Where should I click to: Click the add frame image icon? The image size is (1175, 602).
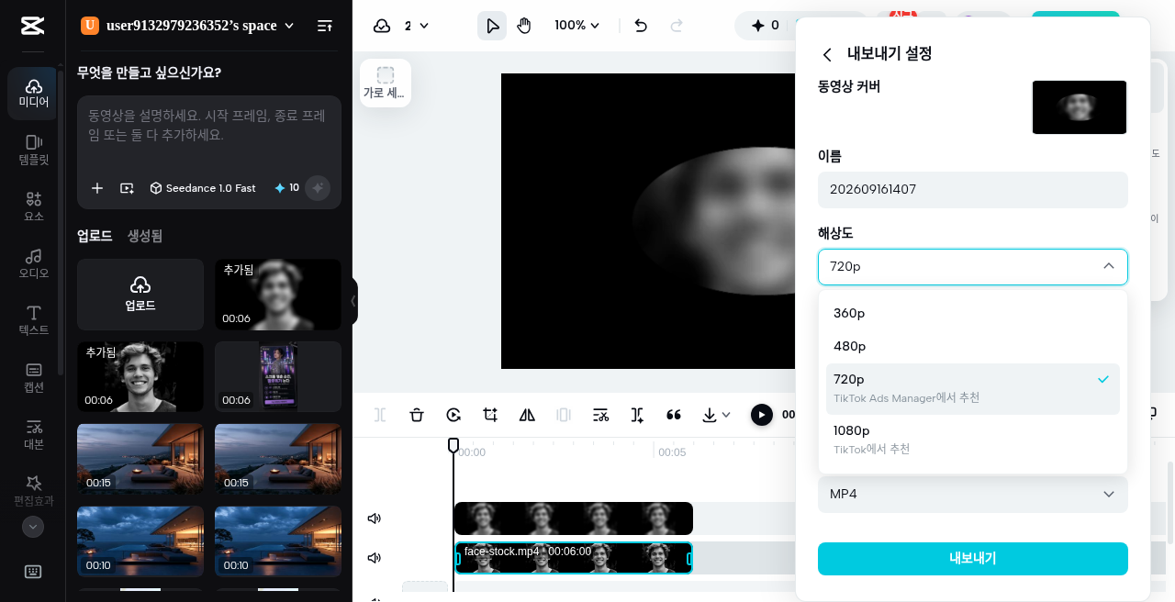(127, 188)
